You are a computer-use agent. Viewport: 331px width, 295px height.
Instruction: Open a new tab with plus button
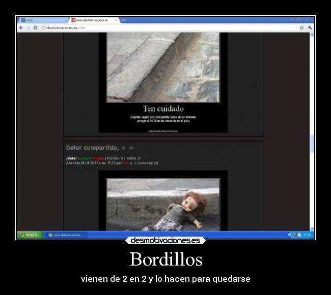pyautogui.click(x=124, y=20)
